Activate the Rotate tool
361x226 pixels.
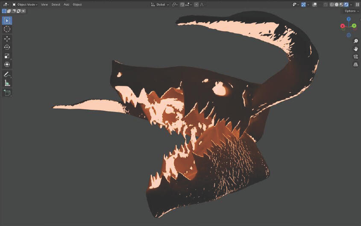tap(7, 47)
